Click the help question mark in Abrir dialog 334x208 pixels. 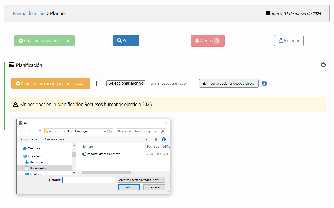click(x=163, y=139)
